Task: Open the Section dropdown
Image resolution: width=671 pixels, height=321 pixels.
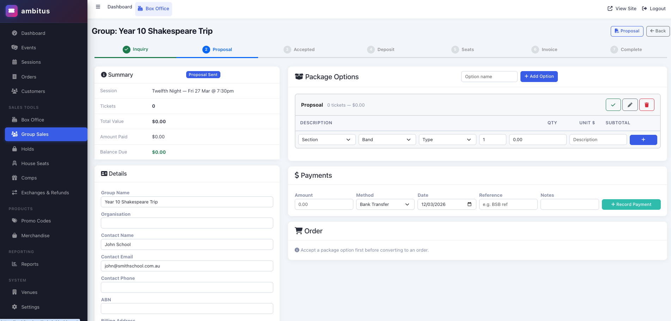Action: click(326, 139)
